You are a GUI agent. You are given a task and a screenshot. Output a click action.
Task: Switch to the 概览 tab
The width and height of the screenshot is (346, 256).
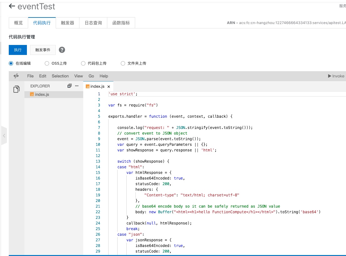[18, 23]
